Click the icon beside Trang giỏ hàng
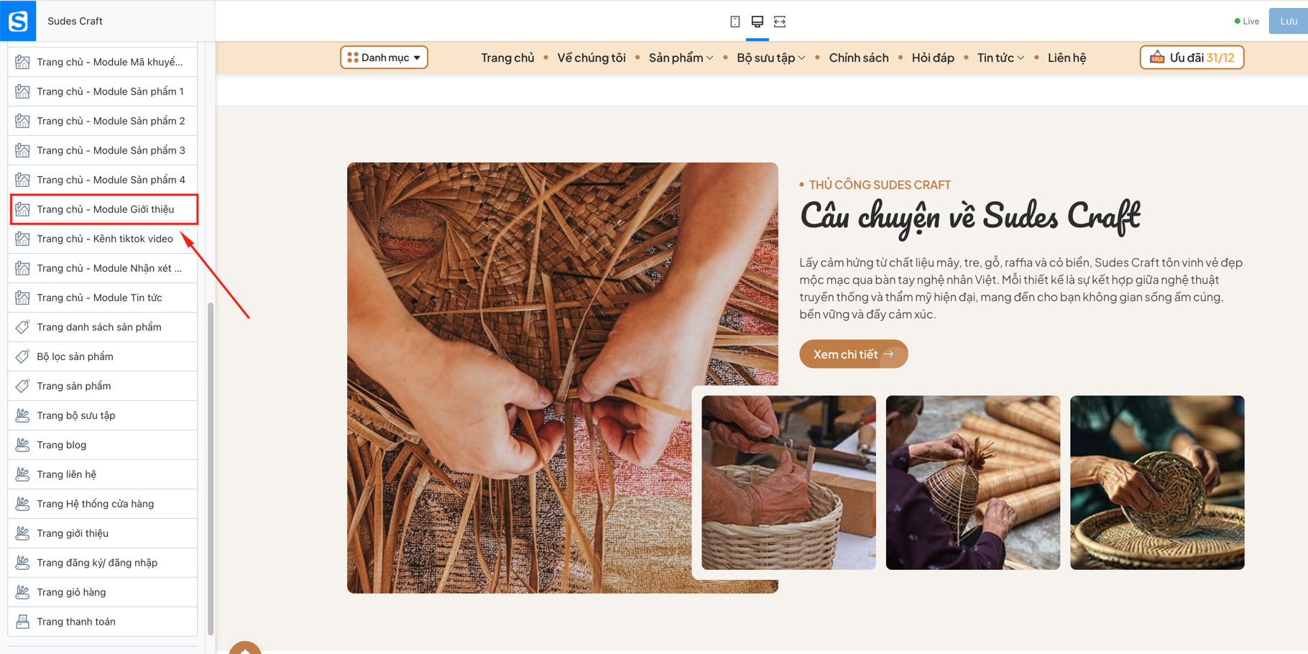 (23, 592)
